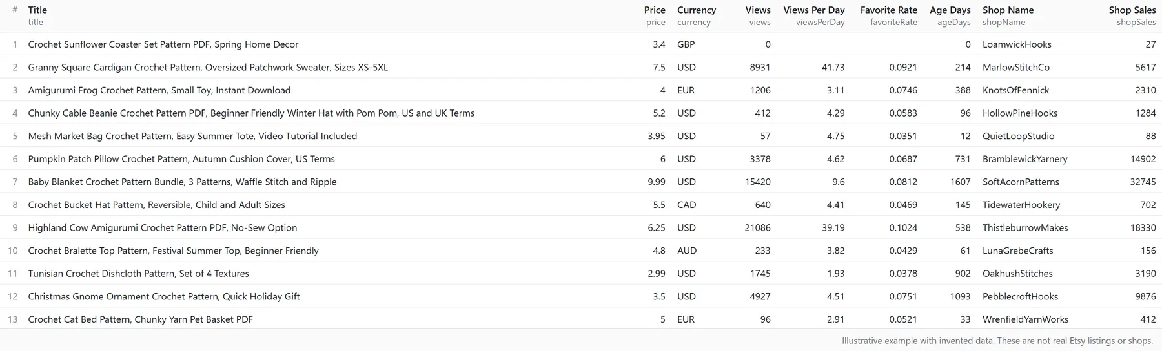Click the age days value 1093
This screenshot has width=1162, height=351.
click(961, 296)
